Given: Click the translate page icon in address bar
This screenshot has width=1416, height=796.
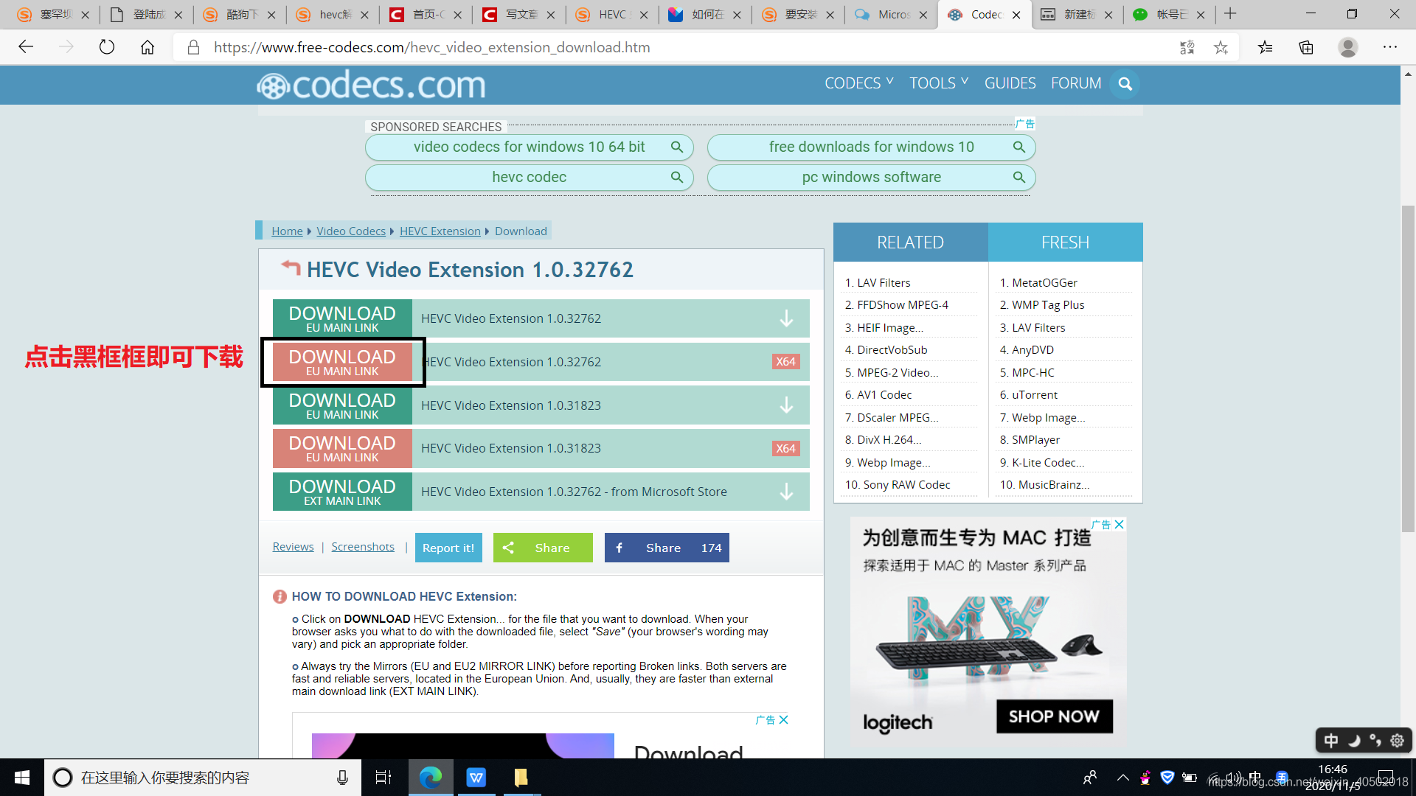Looking at the screenshot, I should click(1187, 47).
